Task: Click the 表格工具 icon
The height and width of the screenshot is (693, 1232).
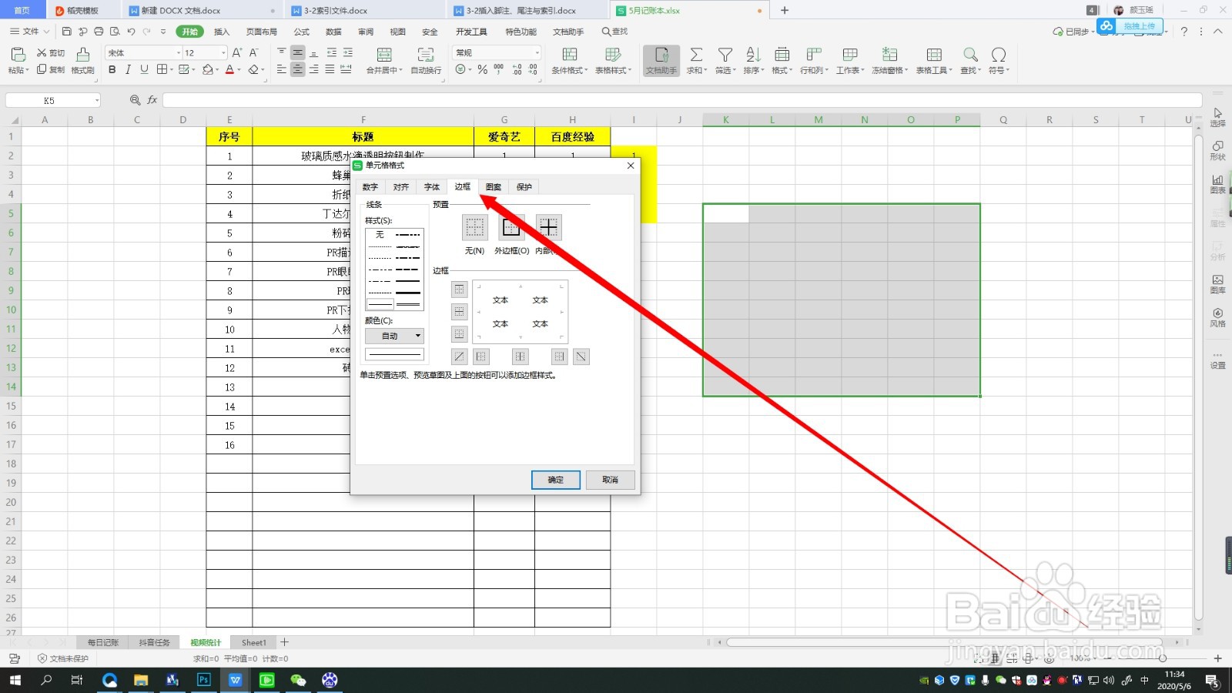Action: click(934, 54)
